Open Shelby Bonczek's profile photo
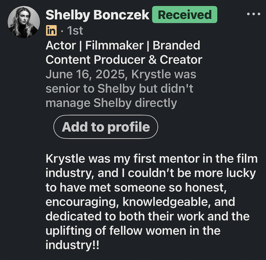This screenshot has width=266, height=260. point(23,21)
